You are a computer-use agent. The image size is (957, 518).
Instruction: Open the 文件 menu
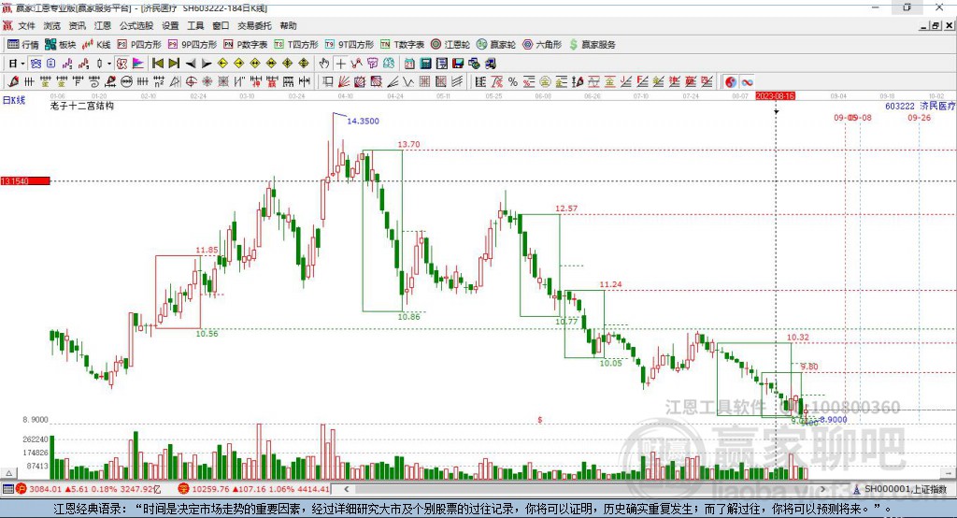click(x=27, y=25)
